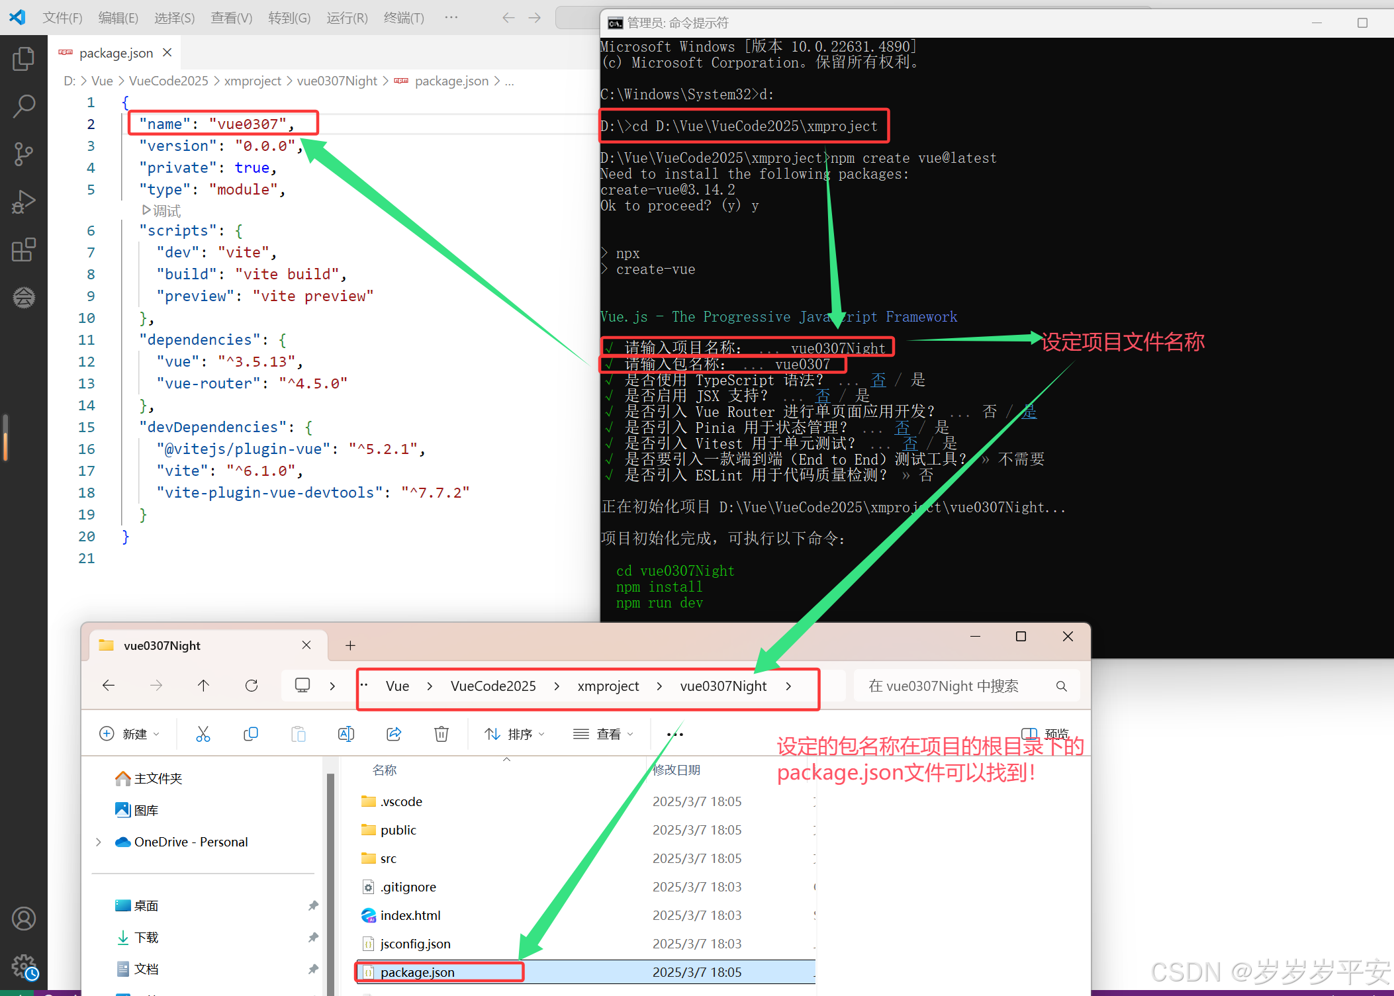Click xmproject in the Explorer address bar
Image resolution: width=1394 pixels, height=996 pixels.
click(x=608, y=686)
